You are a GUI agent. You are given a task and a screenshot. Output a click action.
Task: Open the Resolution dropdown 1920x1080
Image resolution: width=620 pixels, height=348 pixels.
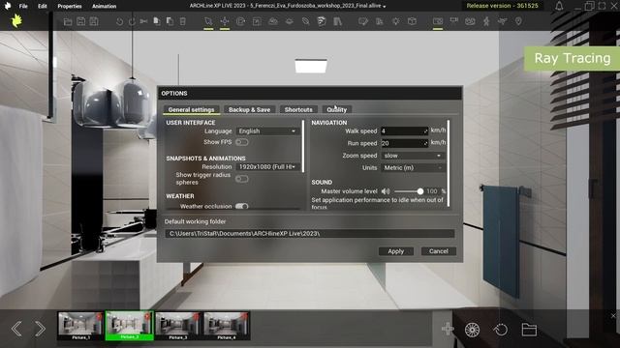click(267, 167)
